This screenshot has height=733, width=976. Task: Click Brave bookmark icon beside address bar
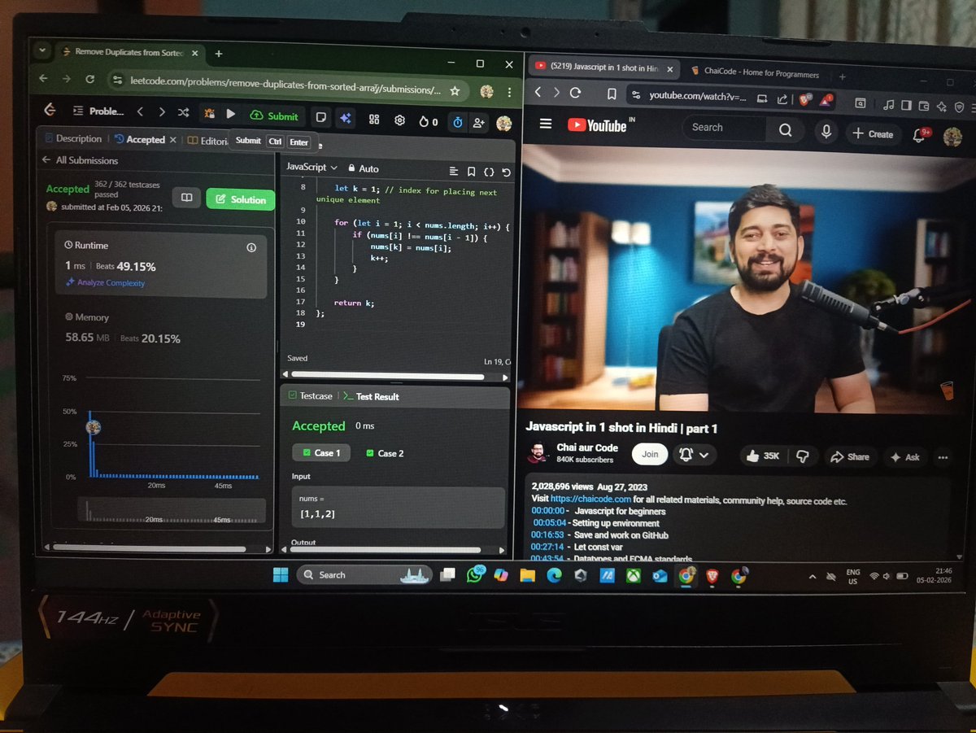(x=612, y=94)
